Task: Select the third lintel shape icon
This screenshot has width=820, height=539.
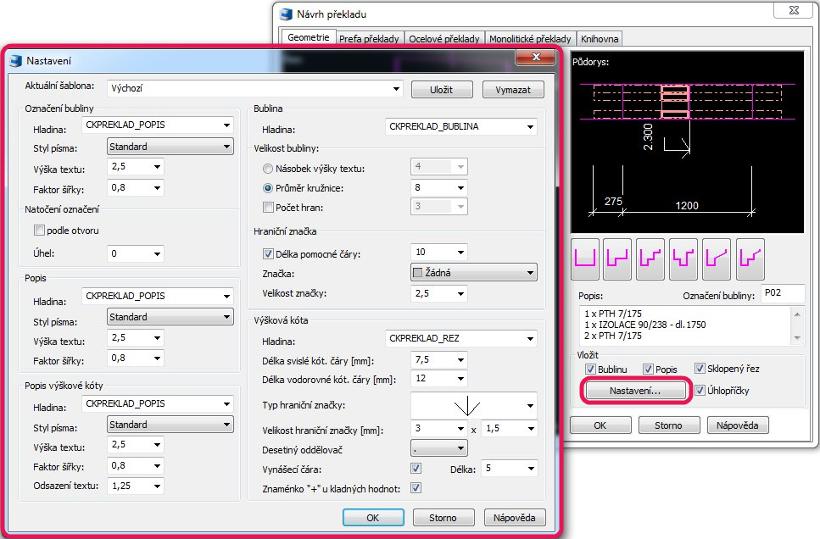Action: tap(650, 258)
